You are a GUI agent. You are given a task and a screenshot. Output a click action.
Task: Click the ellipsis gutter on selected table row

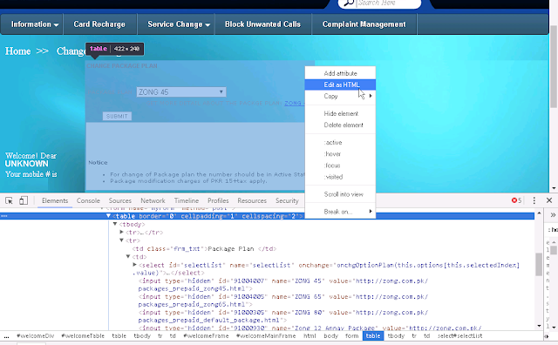(x=3, y=216)
